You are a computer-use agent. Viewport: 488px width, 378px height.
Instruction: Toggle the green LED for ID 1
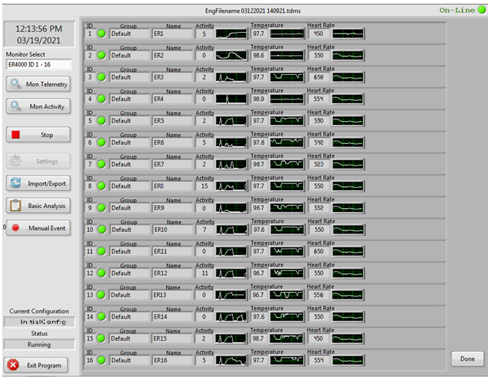[101, 34]
